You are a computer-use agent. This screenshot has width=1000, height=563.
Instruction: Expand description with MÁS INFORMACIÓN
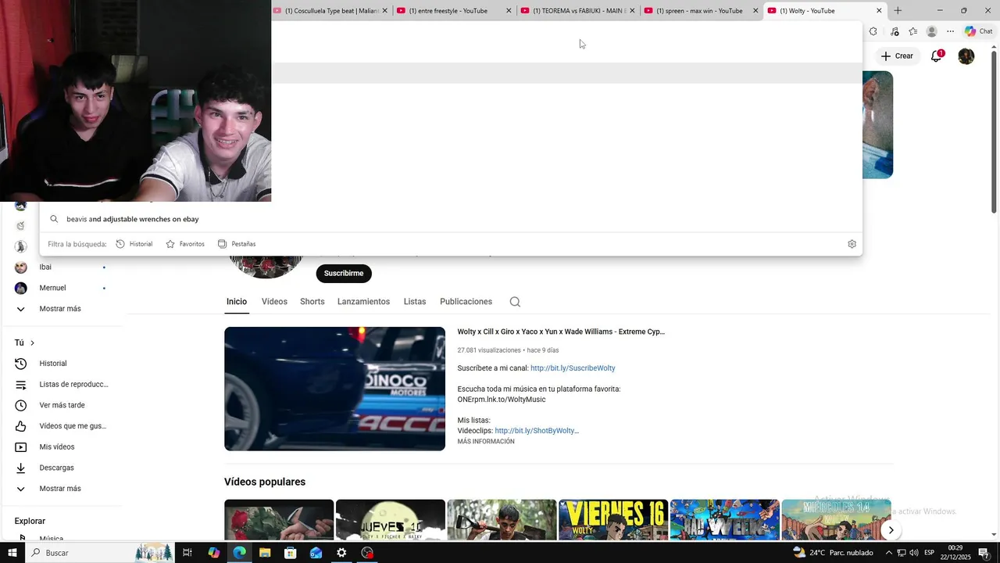coord(486,442)
